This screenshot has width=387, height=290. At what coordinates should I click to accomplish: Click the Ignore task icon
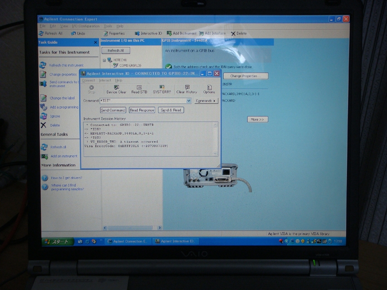point(44,116)
